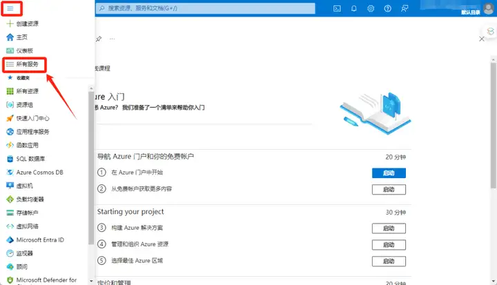Select the 所有资源 menu item
The height and width of the screenshot is (285, 497).
click(27, 91)
